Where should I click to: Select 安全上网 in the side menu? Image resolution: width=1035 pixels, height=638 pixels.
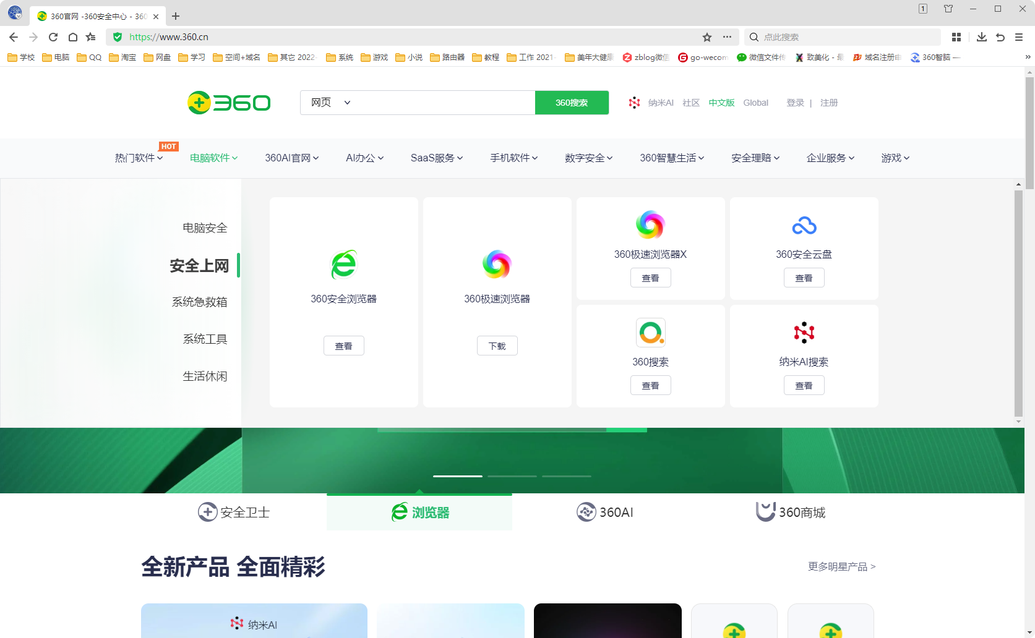click(199, 266)
